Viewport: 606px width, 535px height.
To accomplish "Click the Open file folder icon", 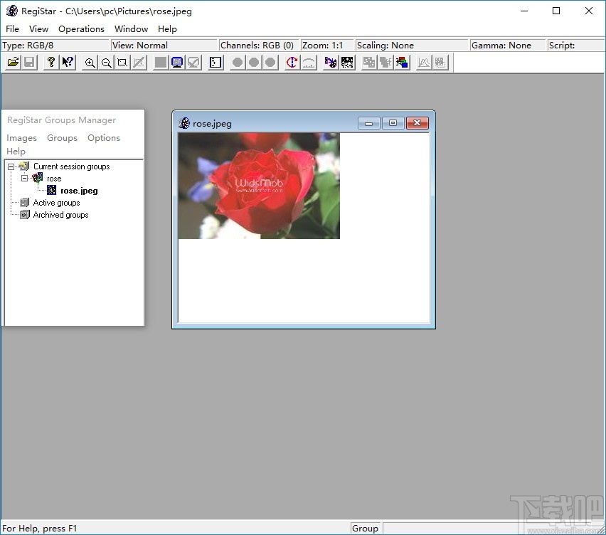I will tap(13, 63).
